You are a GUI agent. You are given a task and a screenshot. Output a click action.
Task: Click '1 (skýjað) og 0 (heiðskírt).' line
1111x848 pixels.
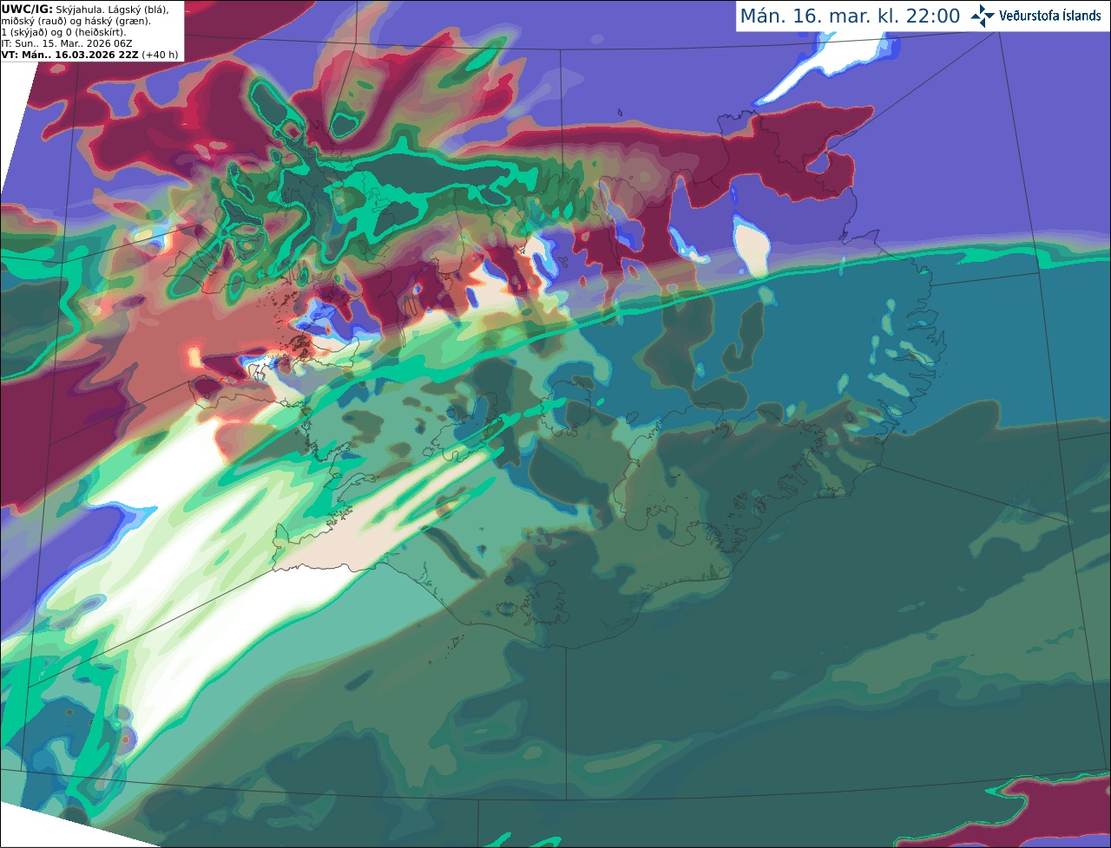pyautogui.click(x=63, y=32)
